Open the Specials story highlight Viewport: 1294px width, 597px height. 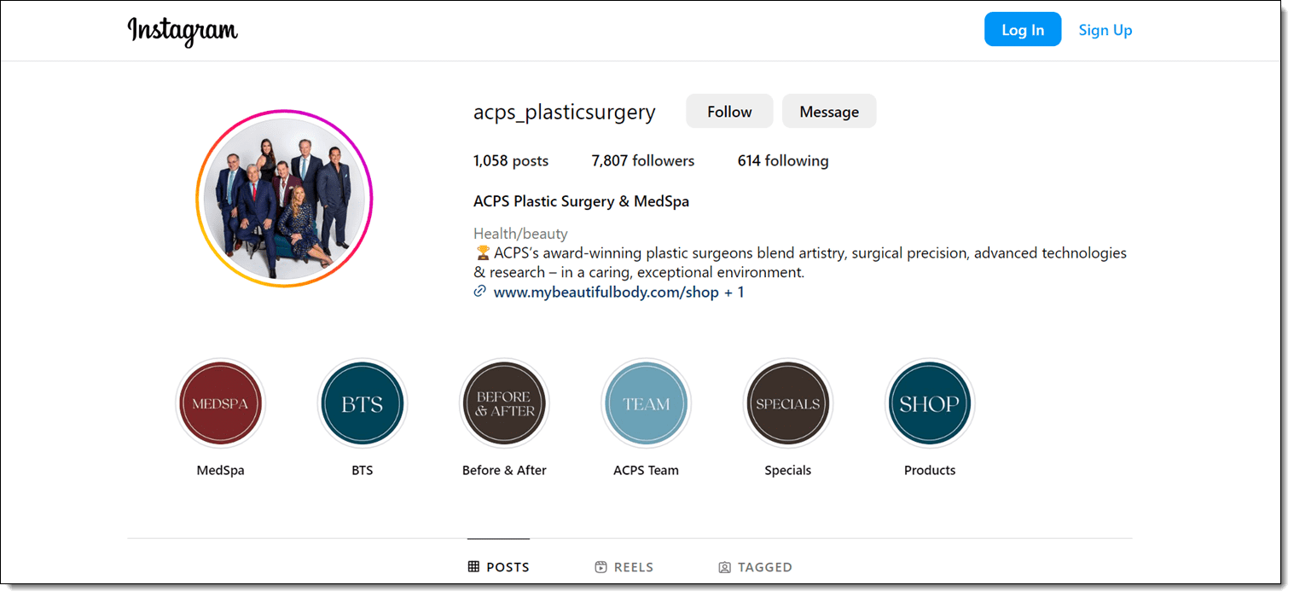[x=787, y=403]
